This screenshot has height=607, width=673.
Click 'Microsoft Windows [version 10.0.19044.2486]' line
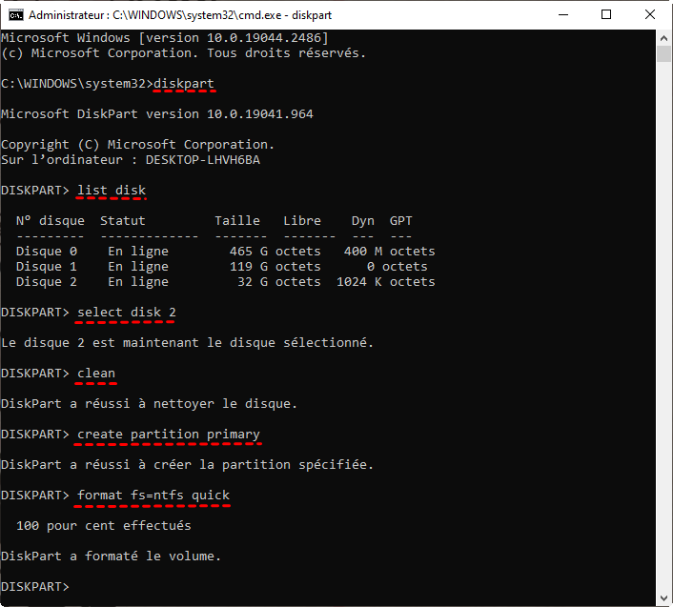(165, 37)
